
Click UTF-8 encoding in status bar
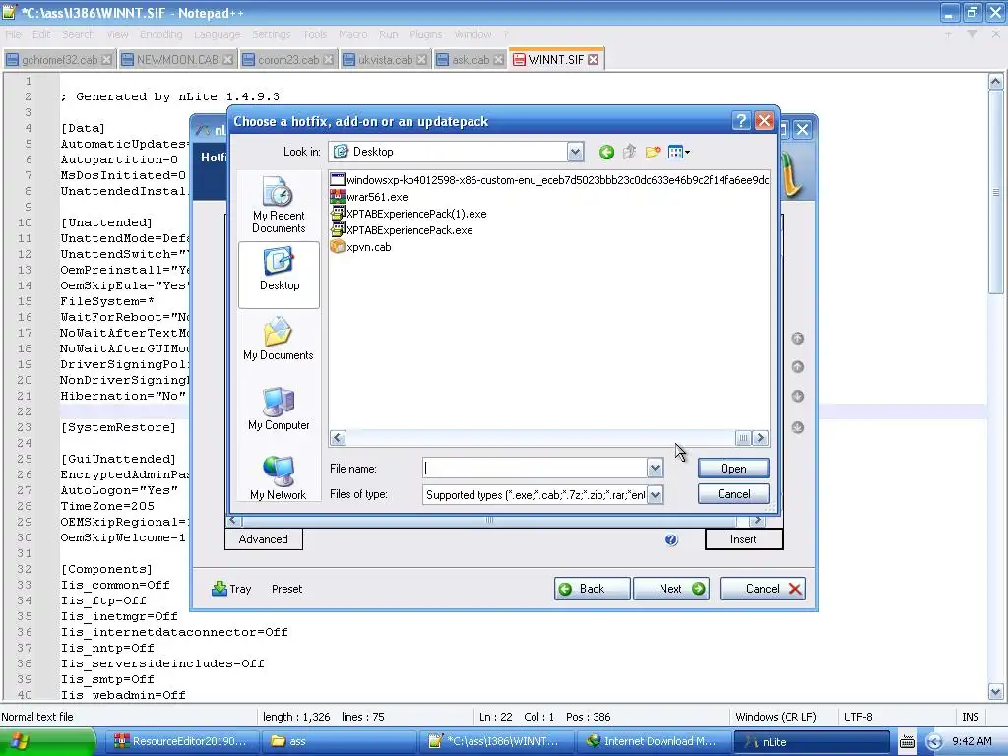click(x=858, y=717)
